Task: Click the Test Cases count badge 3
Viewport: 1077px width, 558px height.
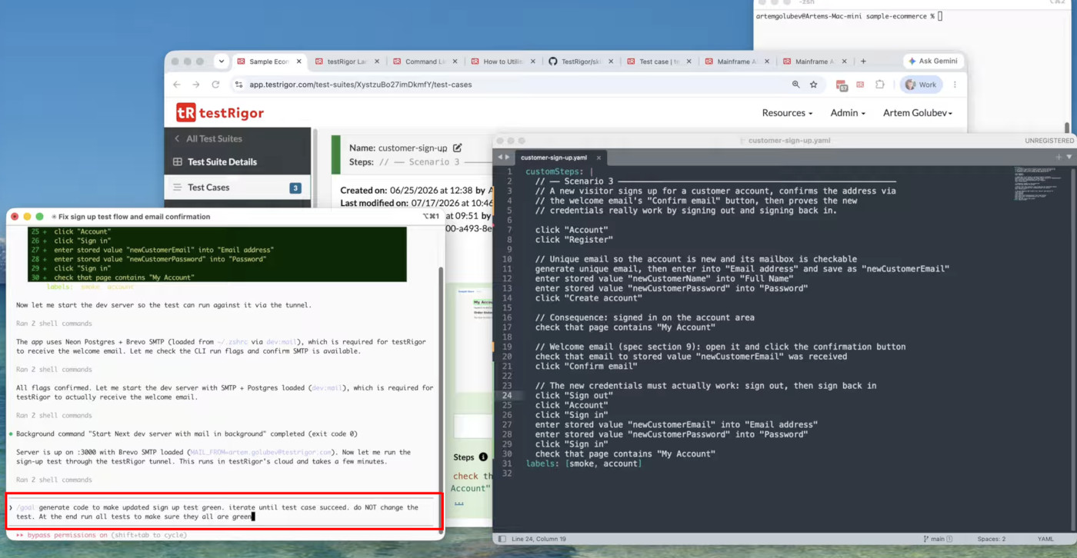Action: point(295,188)
